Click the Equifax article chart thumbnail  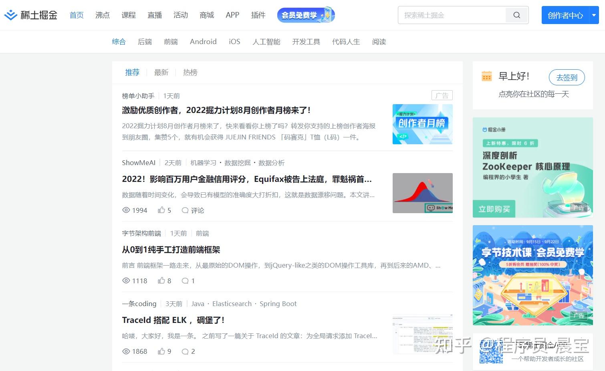[x=423, y=193]
